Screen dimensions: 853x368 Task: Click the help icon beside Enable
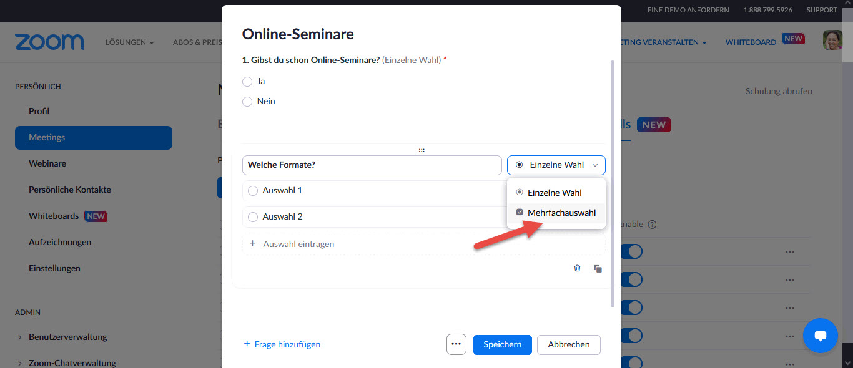652,225
